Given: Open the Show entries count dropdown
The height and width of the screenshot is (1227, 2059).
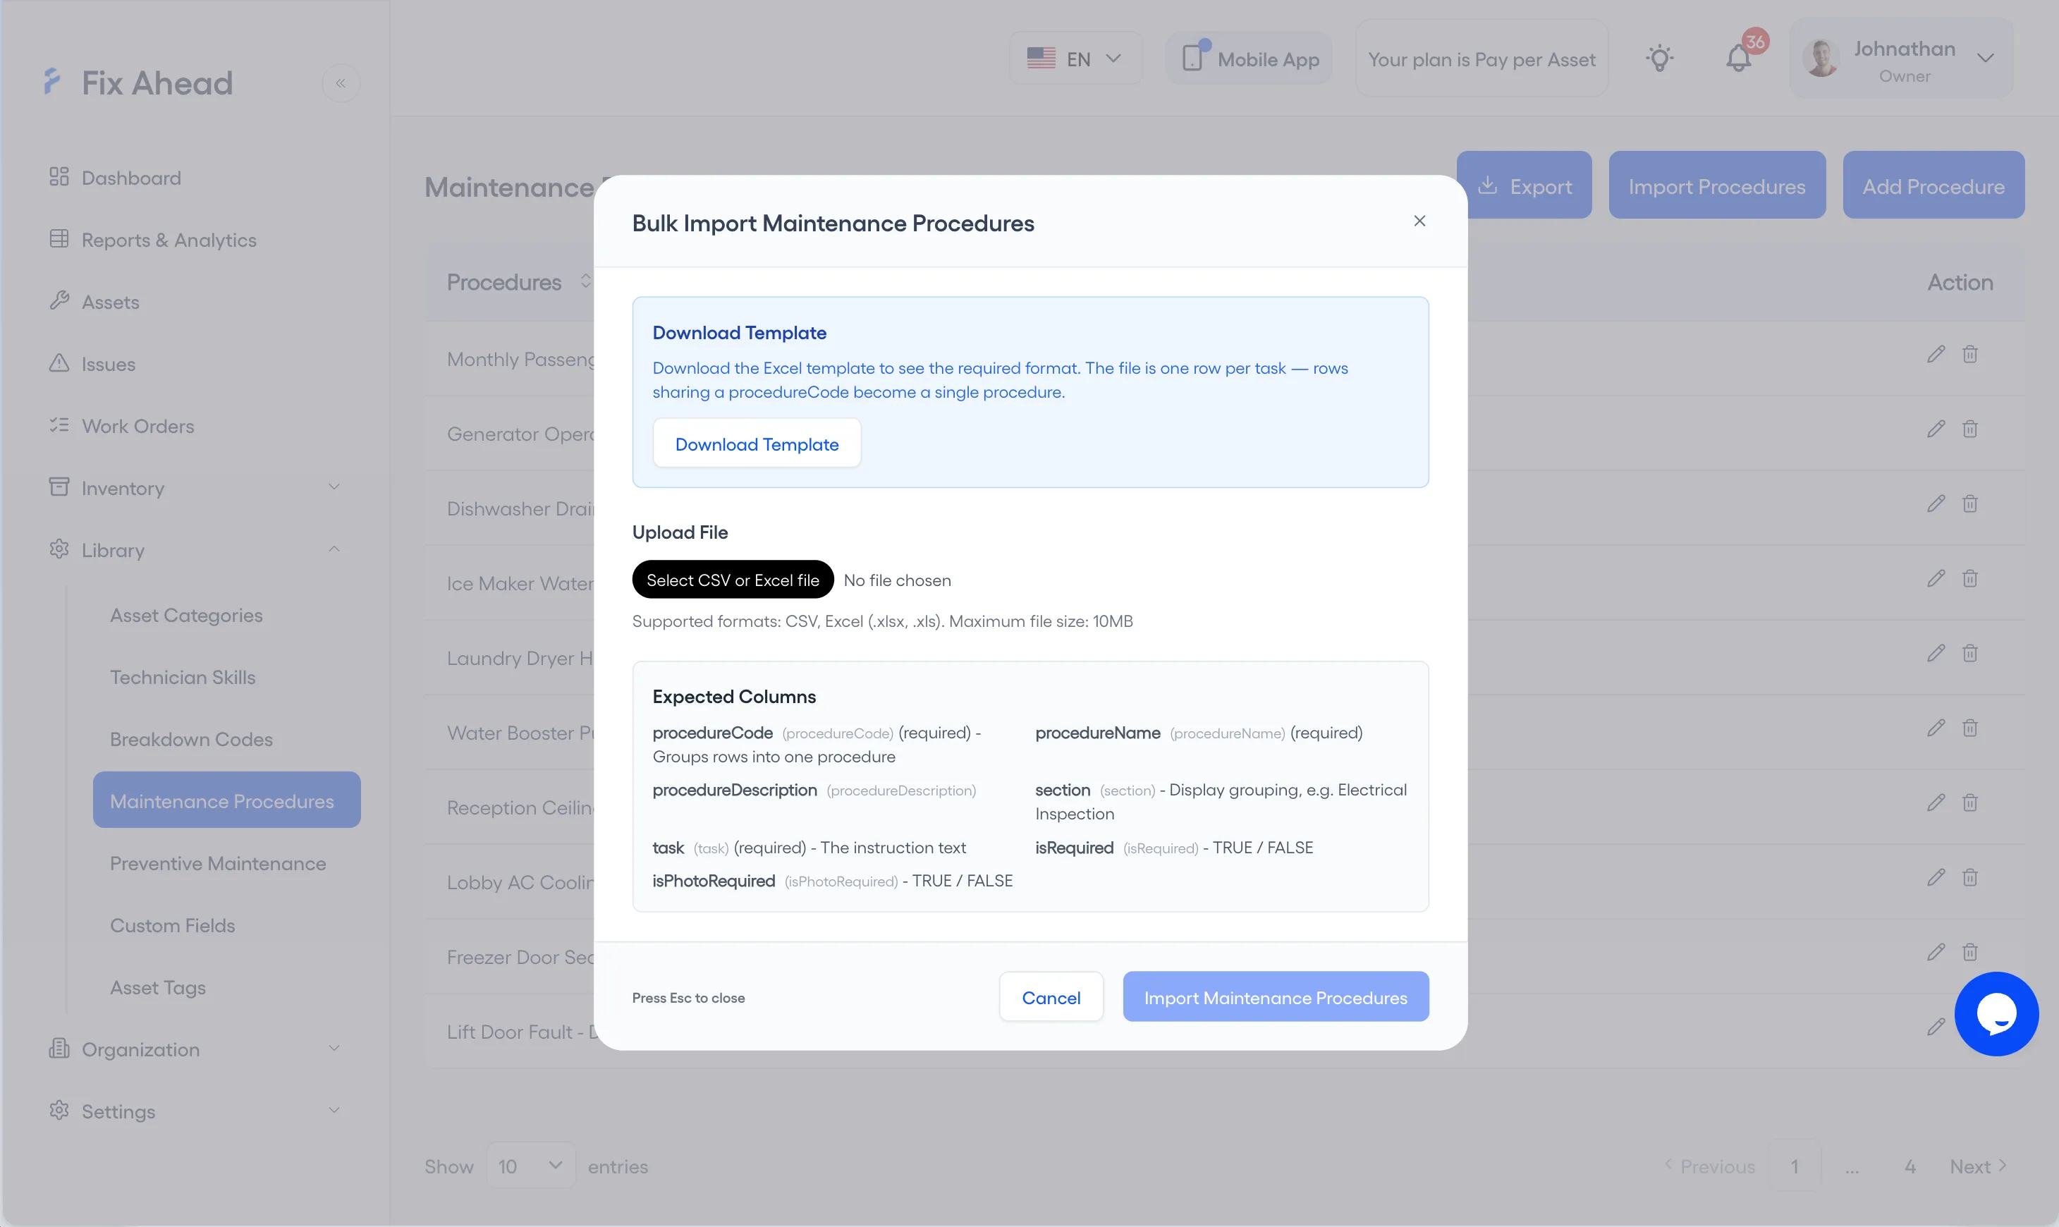Looking at the screenshot, I should pos(531,1166).
